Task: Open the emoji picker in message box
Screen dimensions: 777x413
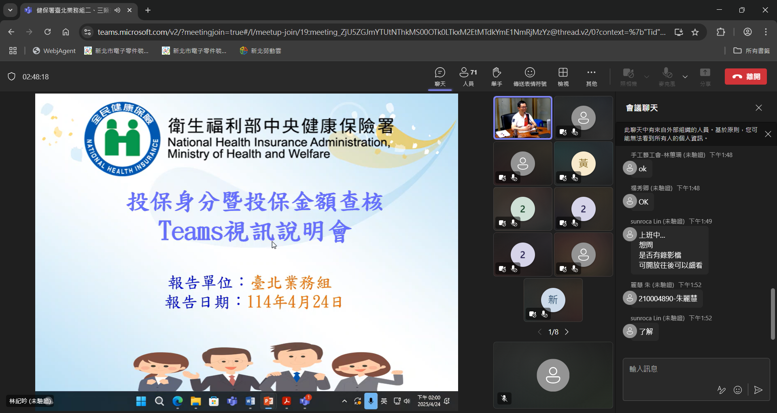Action: (x=738, y=390)
